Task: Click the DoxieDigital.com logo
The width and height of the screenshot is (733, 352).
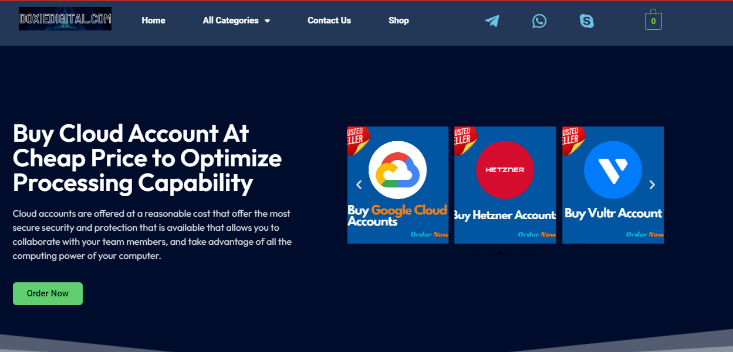Action: (65, 19)
